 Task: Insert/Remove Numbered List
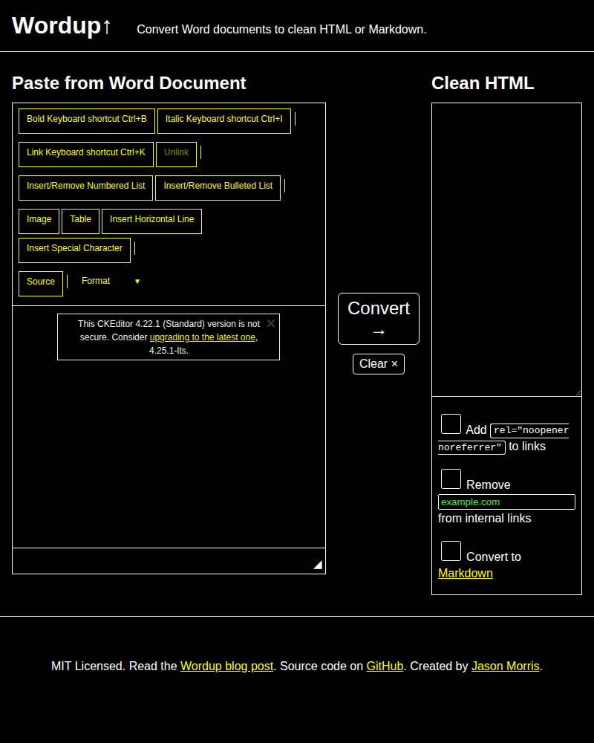coord(86,187)
